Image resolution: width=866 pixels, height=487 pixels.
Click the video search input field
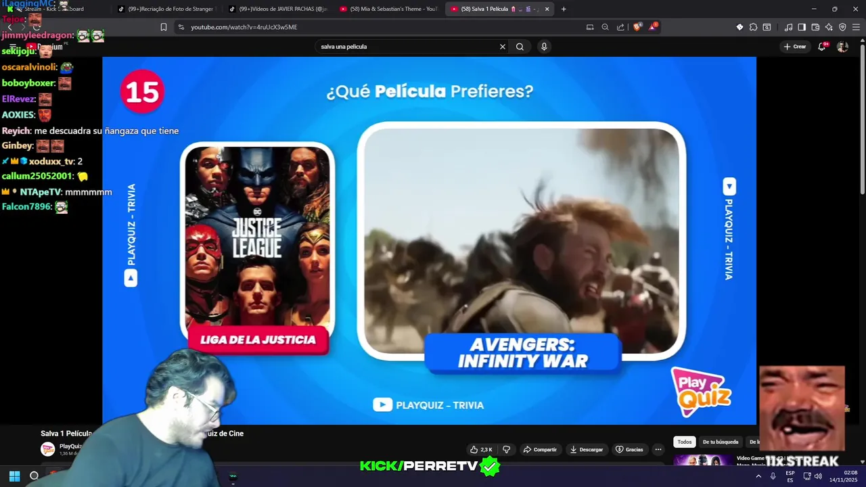[406, 47]
